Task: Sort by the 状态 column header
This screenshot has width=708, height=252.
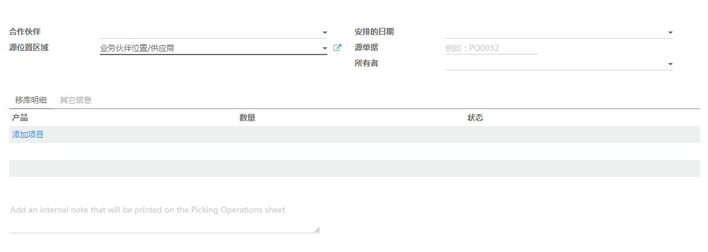Action: tap(475, 118)
